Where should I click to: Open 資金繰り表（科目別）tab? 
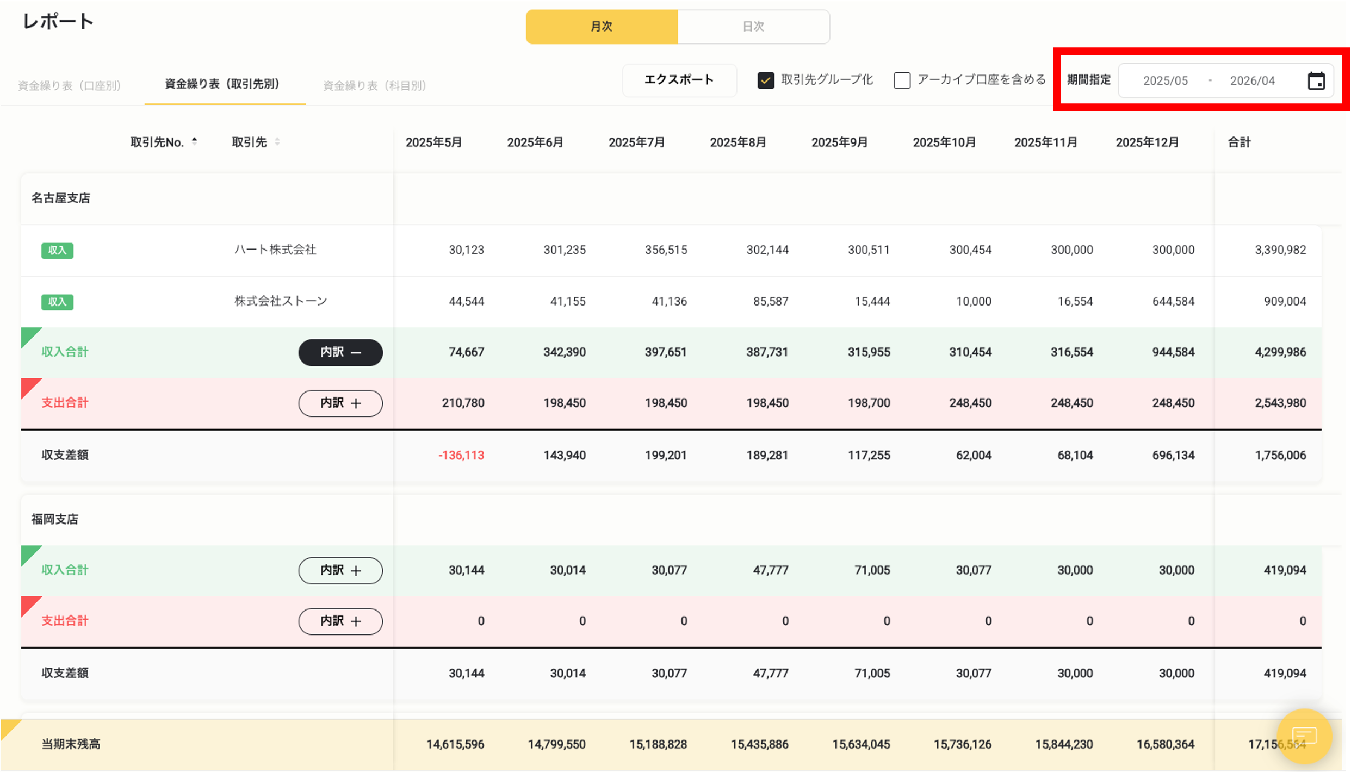[374, 85]
